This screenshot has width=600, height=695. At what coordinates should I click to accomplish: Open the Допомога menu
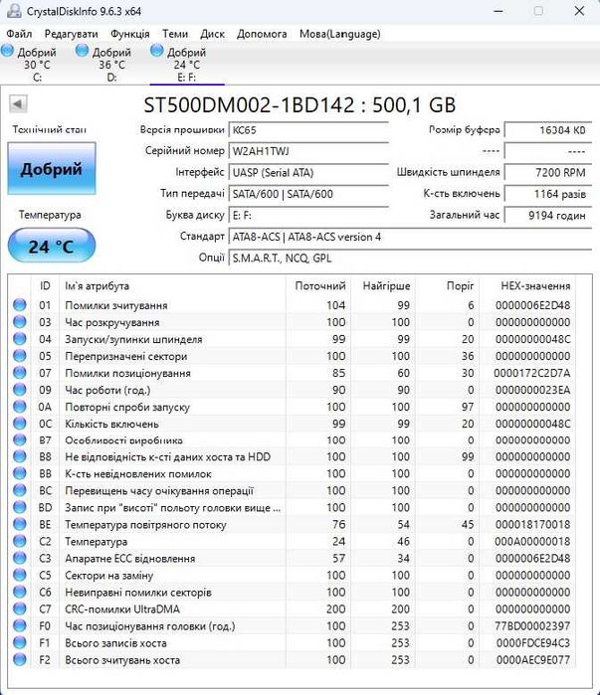(262, 34)
